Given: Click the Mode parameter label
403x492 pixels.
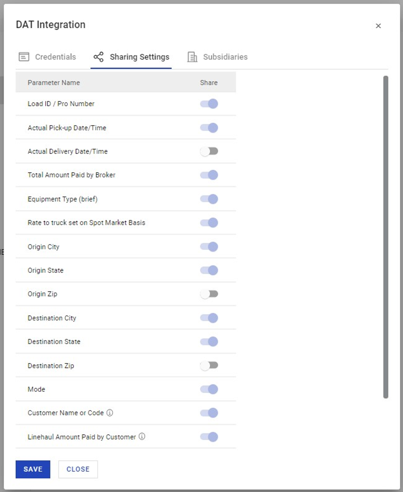Looking at the screenshot, I should [36, 389].
